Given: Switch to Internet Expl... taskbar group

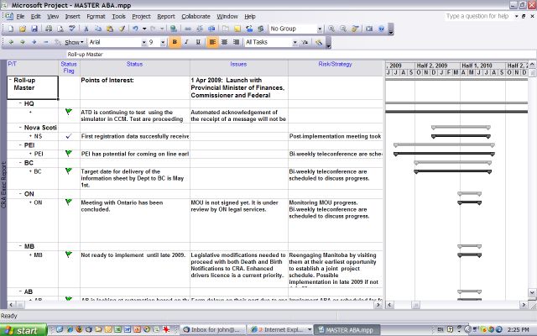Looking at the screenshot, I should (x=280, y=330).
